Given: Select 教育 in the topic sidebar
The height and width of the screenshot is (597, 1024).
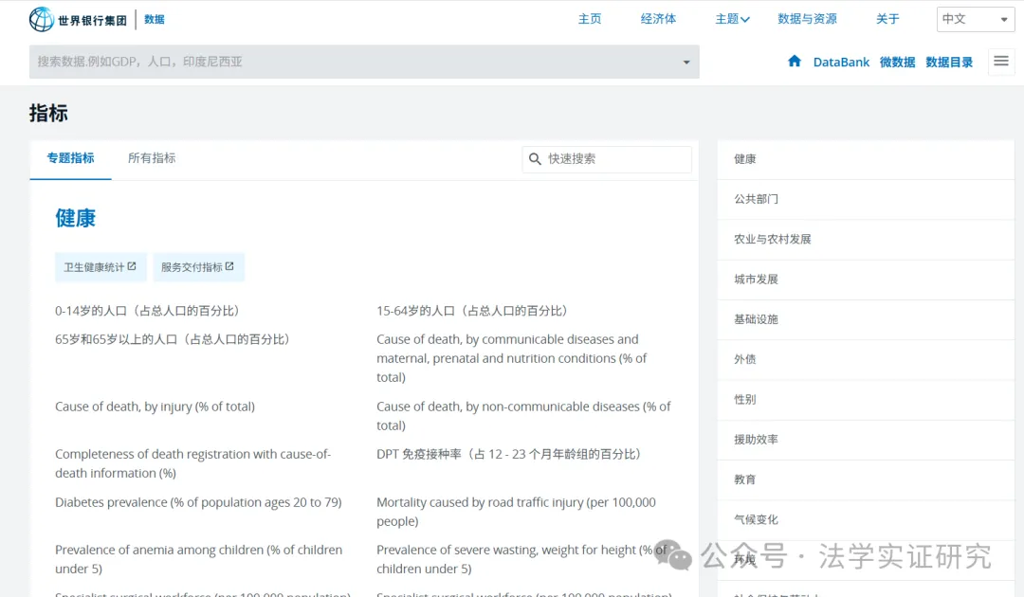Looking at the screenshot, I should (x=866, y=479).
